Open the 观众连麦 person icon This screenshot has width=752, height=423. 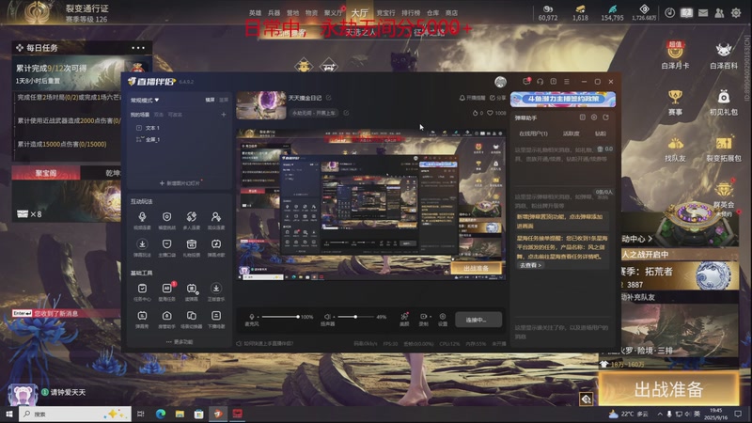coord(216,217)
